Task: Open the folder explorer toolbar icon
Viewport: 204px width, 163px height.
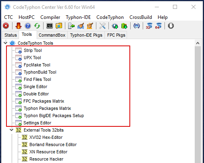Action: 59,26
